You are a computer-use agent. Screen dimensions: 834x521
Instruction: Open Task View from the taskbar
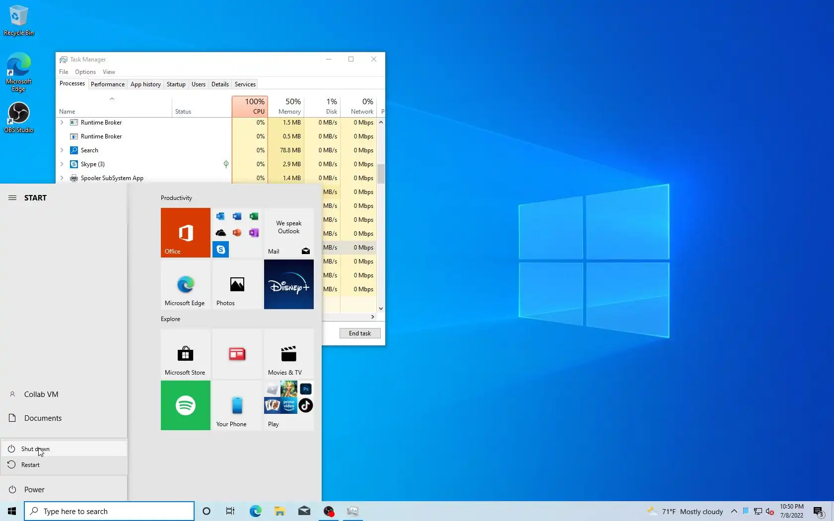pos(230,511)
